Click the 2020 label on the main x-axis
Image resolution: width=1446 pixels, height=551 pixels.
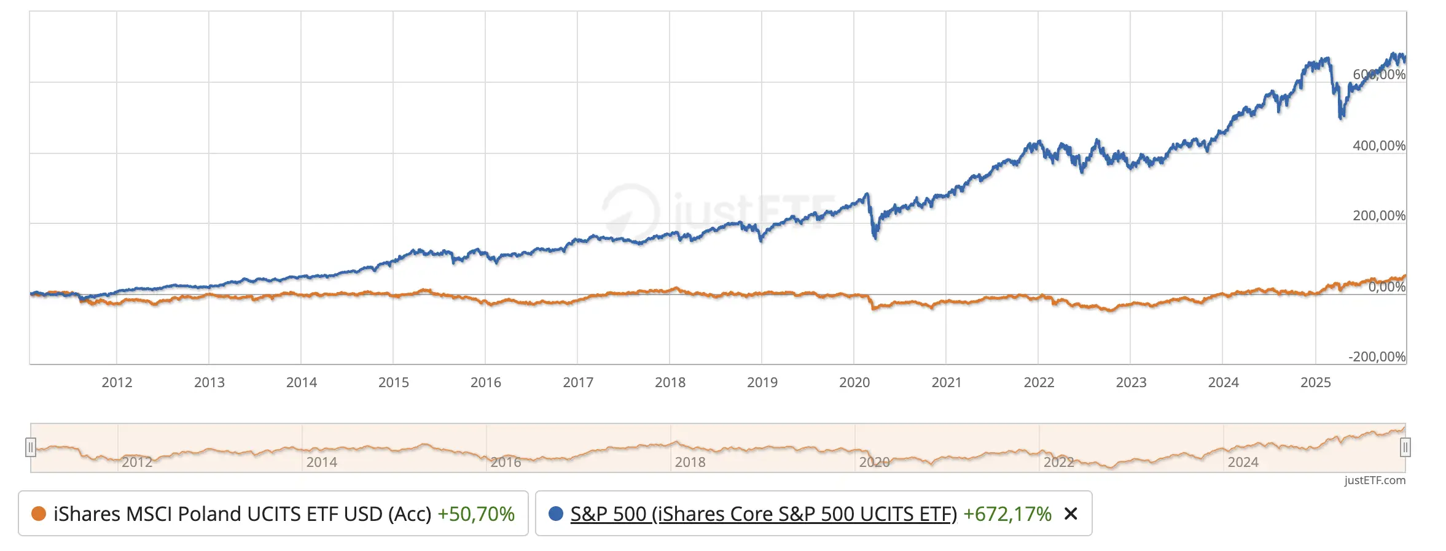coord(854,382)
